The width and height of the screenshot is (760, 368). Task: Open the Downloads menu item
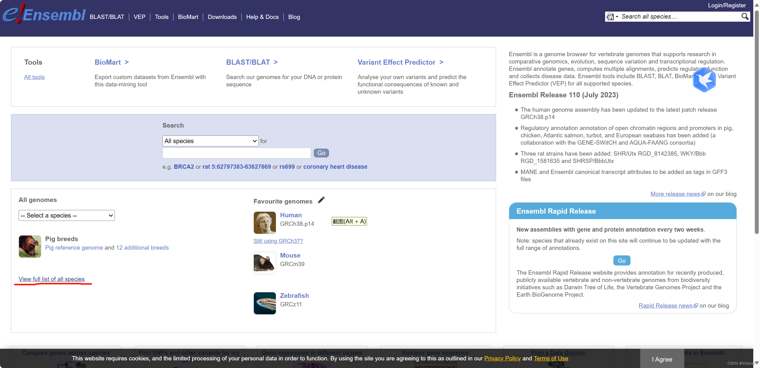(222, 17)
